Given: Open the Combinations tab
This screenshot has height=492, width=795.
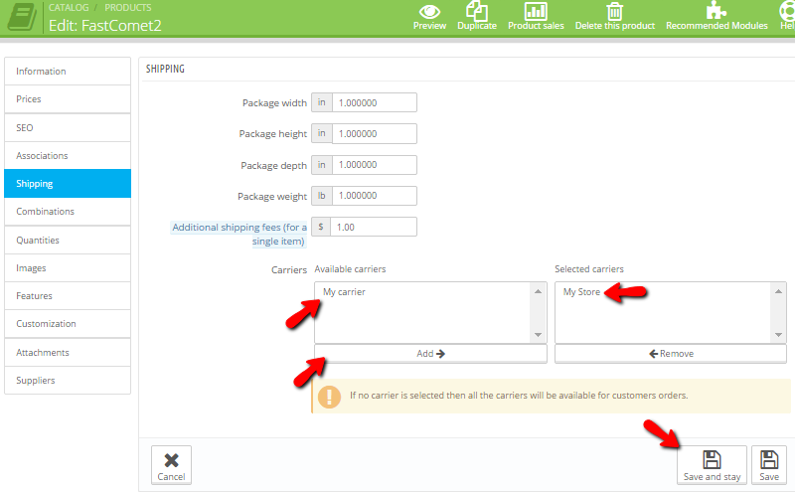Looking at the screenshot, I should click(68, 212).
